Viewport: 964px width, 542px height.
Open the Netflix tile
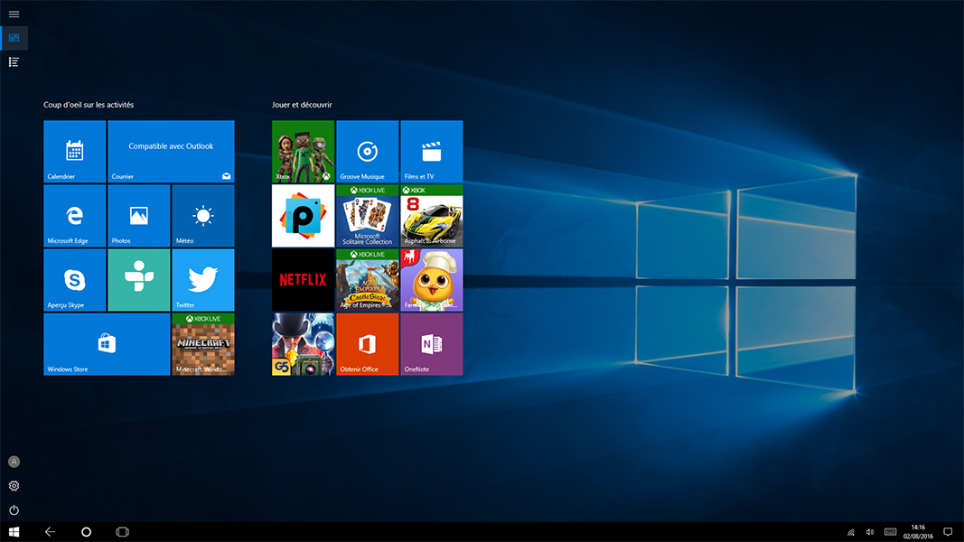pos(303,280)
